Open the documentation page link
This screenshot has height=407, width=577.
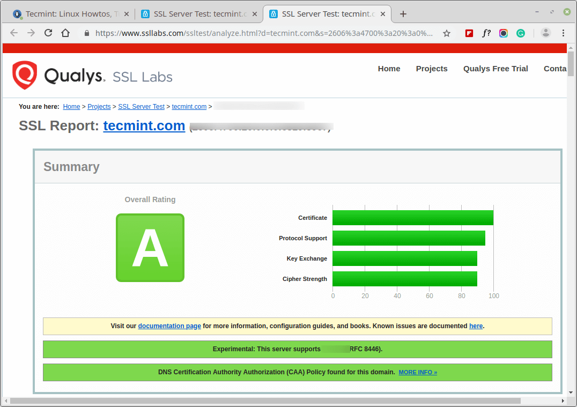[x=169, y=326]
